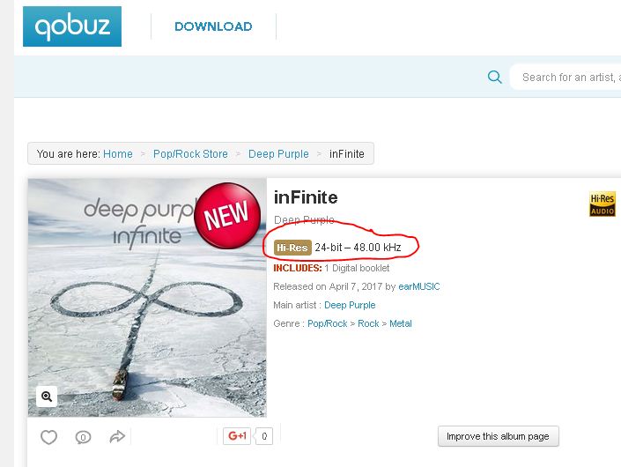Share album using arrow icon
The width and height of the screenshot is (621, 467).
coord(117,437)
